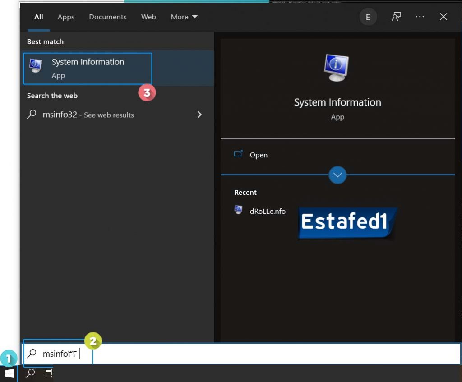Image resolution: width=462 pixels, height=382 pixels.
Task: Click the ellipsis options icon
Action: [x=420, y=17]
